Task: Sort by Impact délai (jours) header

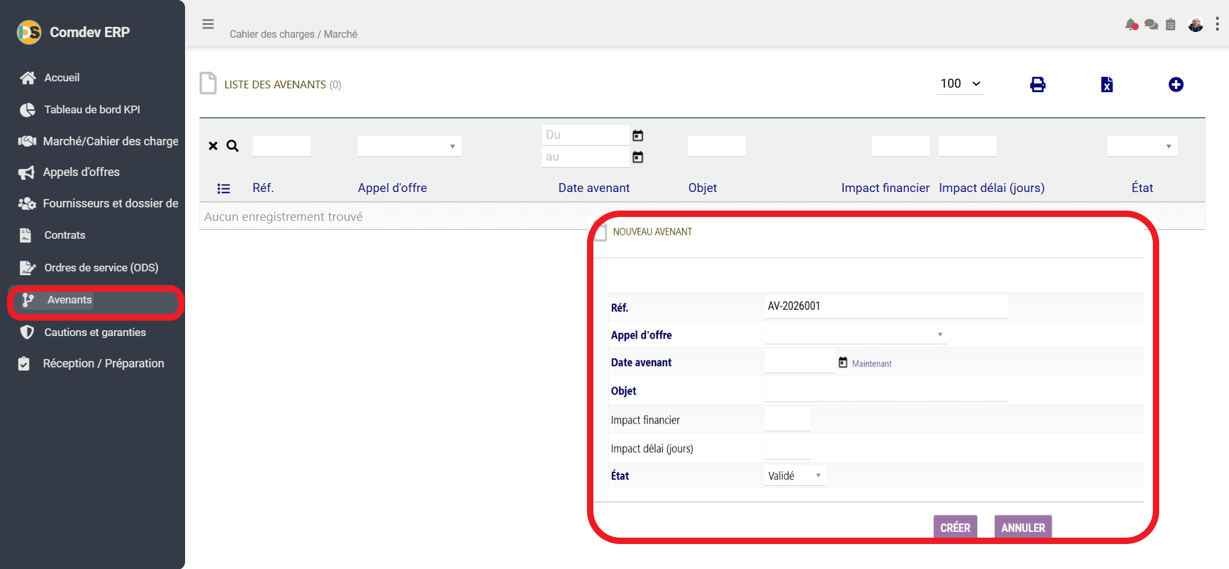Action: 992,188
